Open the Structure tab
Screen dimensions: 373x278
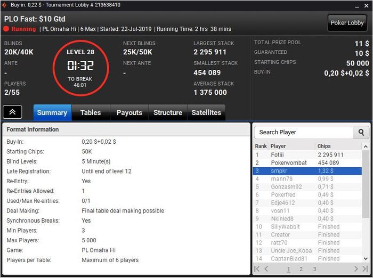click(168, 112)
